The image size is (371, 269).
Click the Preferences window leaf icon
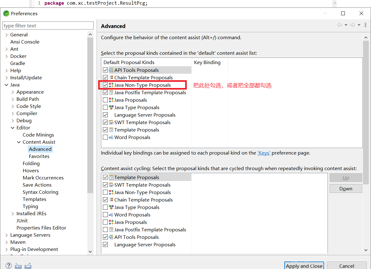tap(6, 13)
